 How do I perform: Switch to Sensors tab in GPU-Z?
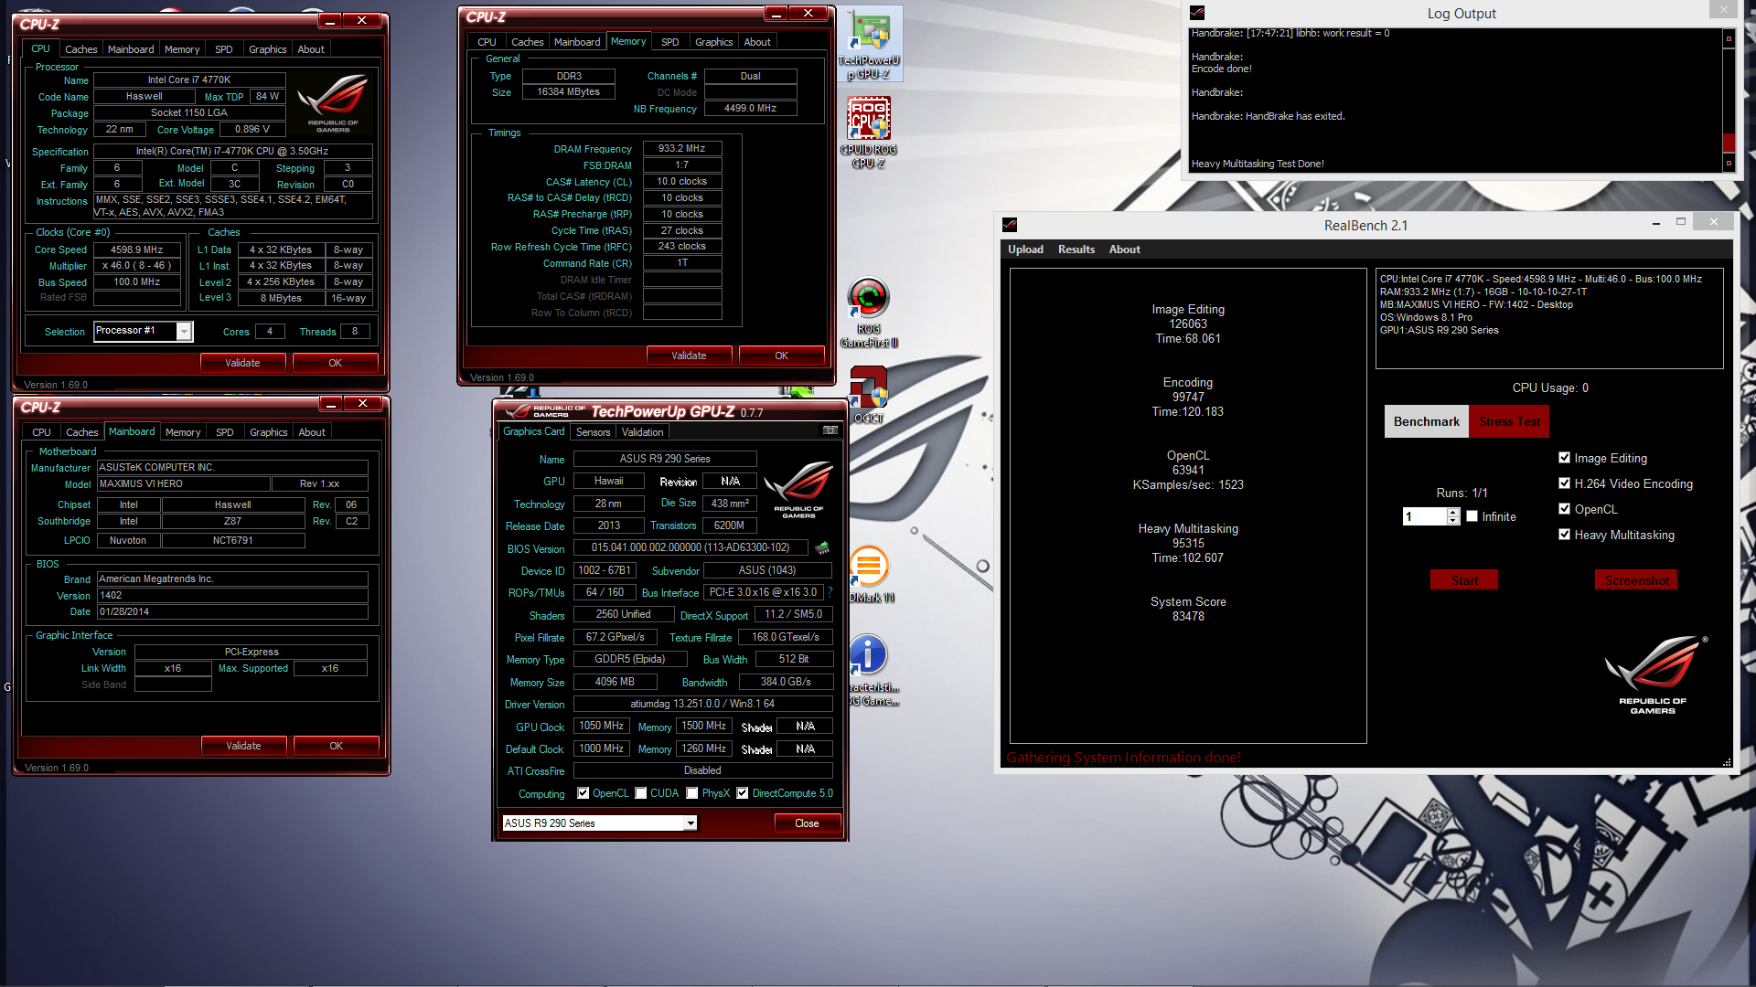coord(593,432)
